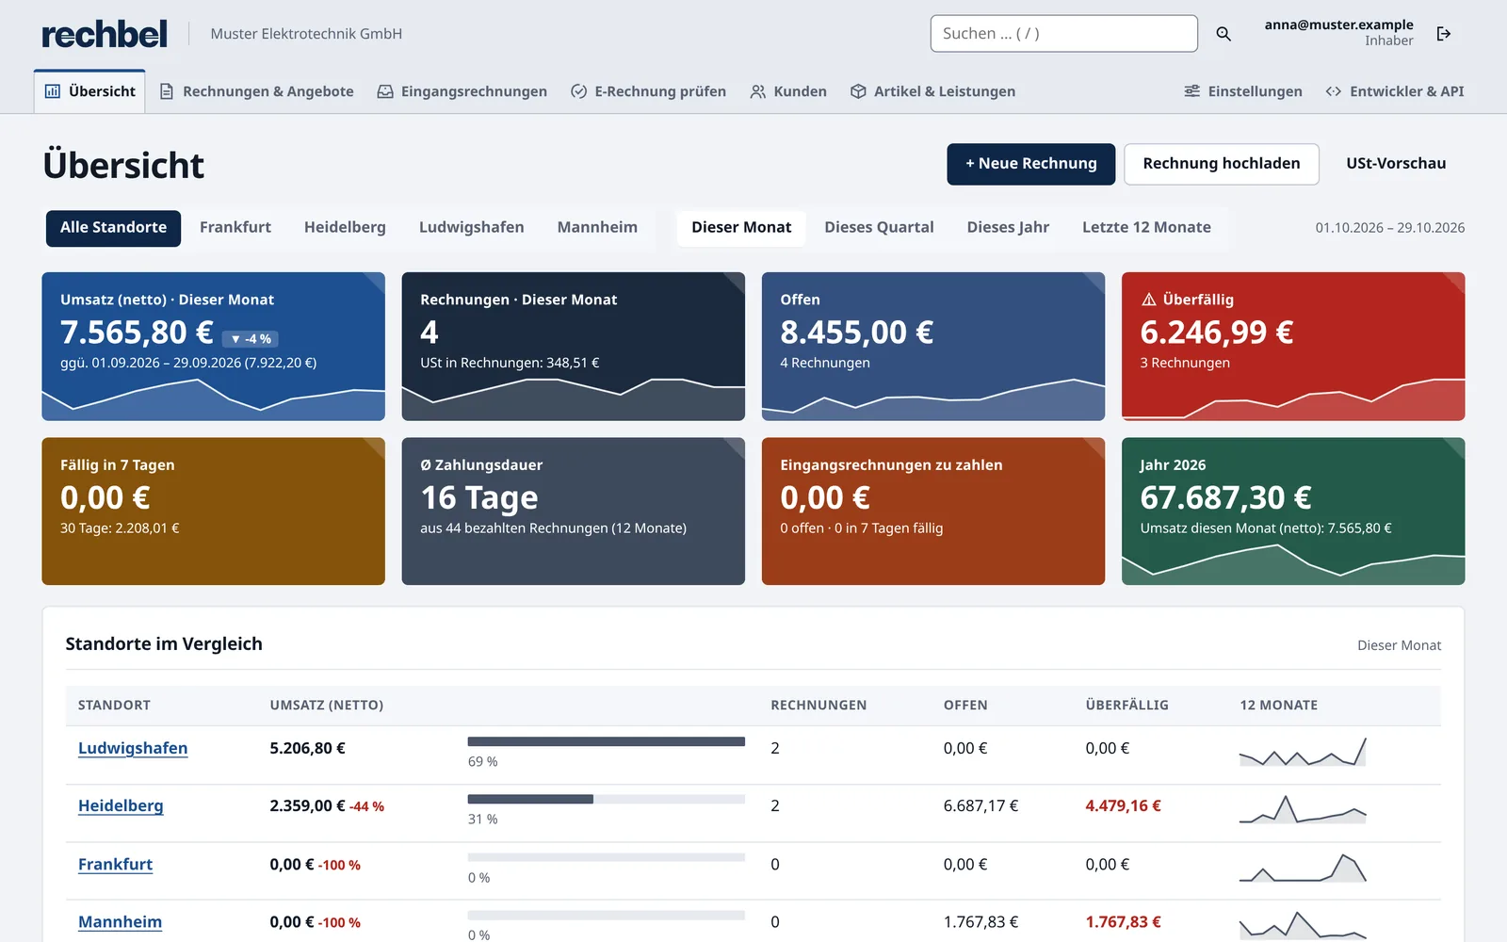The image size is (1507, 942).
Task: Open the Offen 8.455,00 € card
Action: coord(933,347)
